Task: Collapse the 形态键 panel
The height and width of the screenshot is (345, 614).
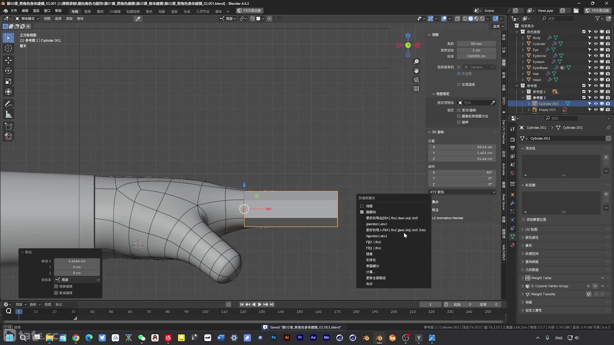Action: click(x=530, y=185)
